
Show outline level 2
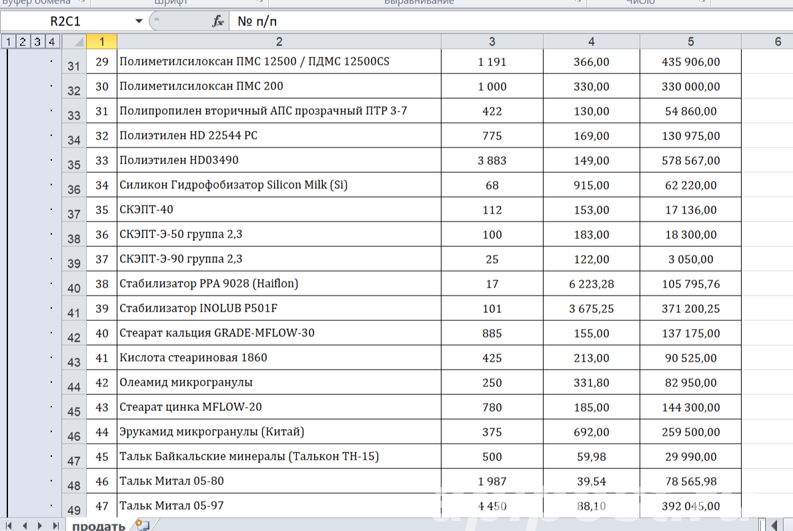tap(23, 41)
